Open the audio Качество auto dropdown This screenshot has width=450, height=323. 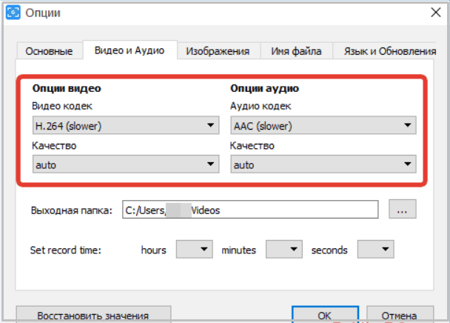coord(323,164)
